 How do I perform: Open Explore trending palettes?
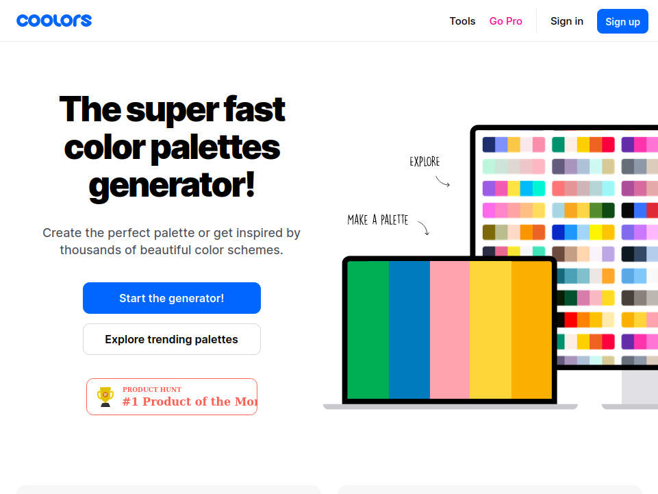172,339
